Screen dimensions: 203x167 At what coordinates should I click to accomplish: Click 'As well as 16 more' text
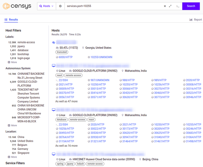pyautogui.click(x=66, y=146)
